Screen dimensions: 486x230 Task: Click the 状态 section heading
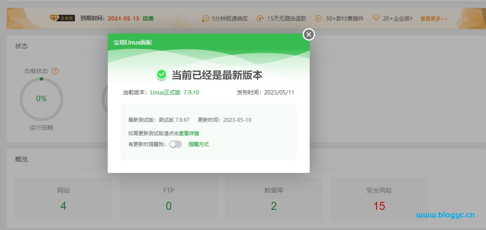coord(21,46)
